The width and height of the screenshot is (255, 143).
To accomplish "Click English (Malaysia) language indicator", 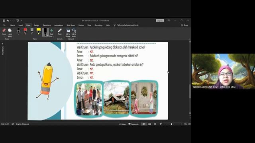I will [23, 124].
